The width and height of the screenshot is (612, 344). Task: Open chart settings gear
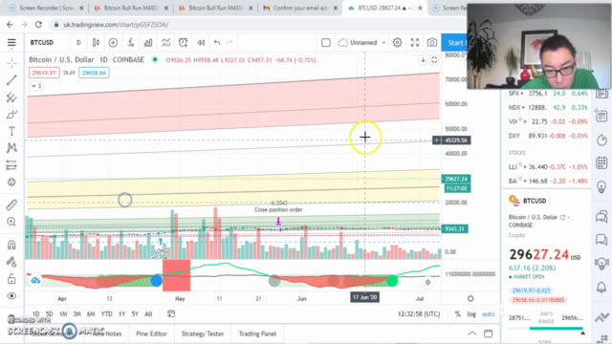tap(398, 42)
